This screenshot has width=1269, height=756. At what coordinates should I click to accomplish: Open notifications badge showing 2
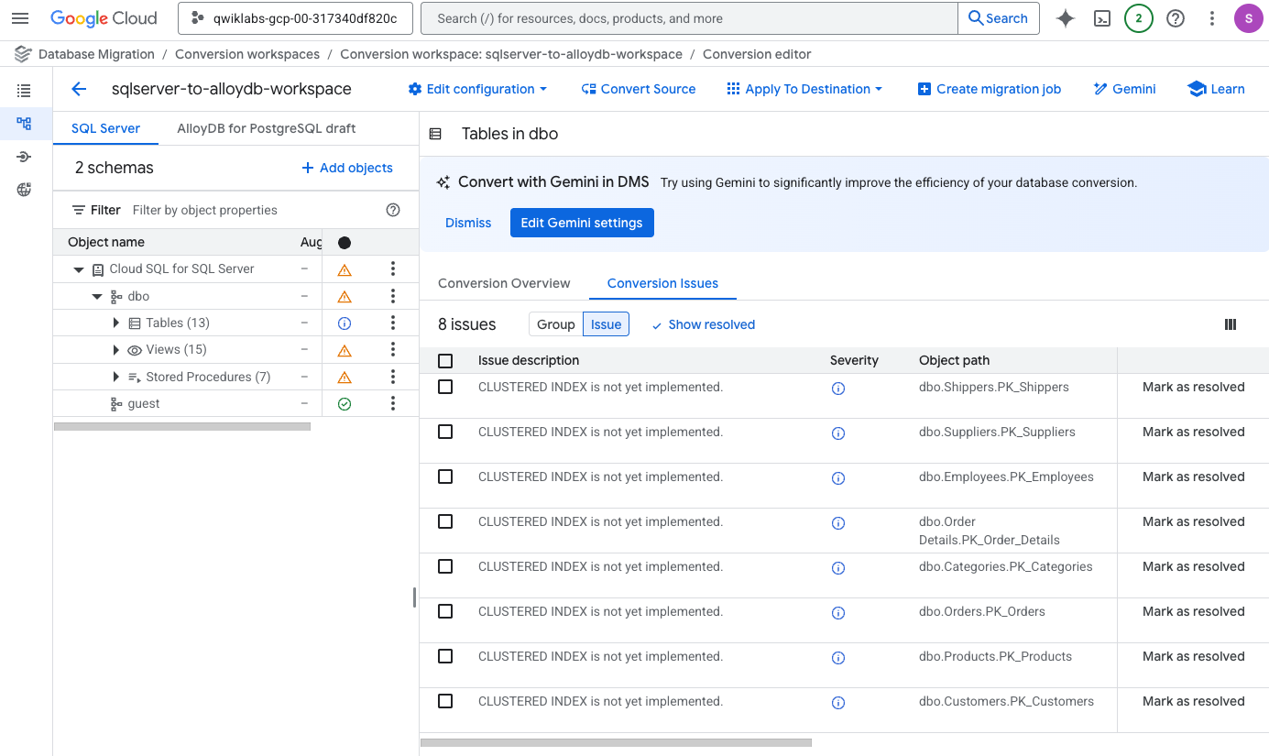point(1138,18)
